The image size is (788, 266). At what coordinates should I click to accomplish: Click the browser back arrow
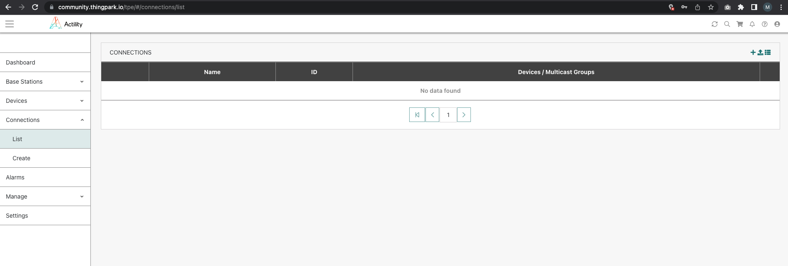point(8,7)
